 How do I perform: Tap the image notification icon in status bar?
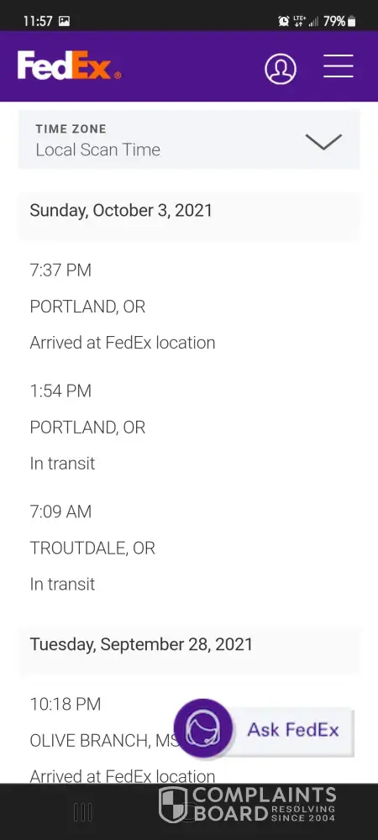point(64,22)
